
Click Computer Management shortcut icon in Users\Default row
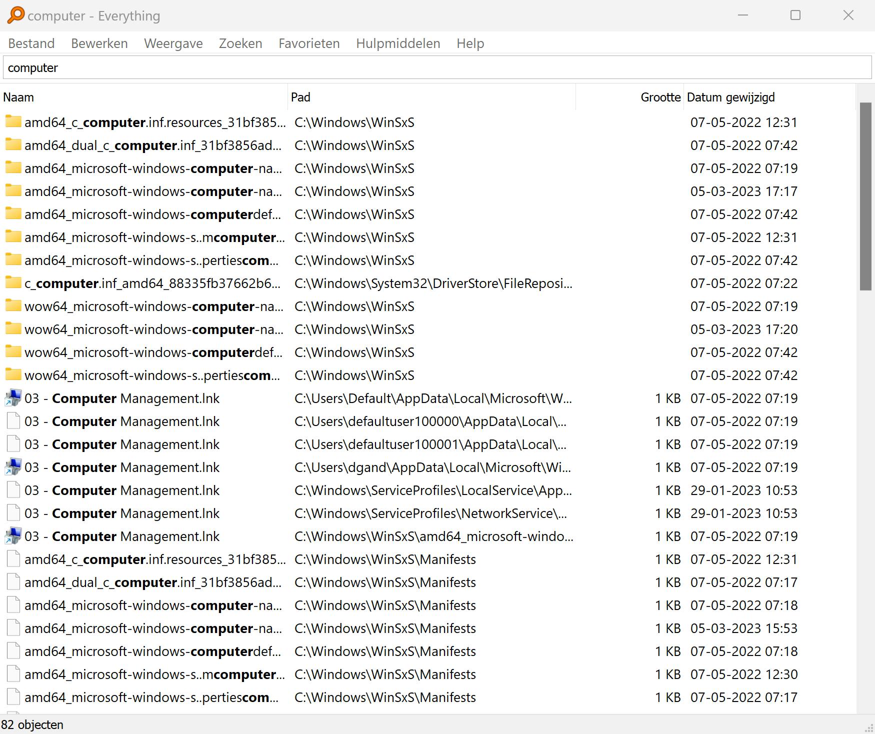(x=13, y=398)
